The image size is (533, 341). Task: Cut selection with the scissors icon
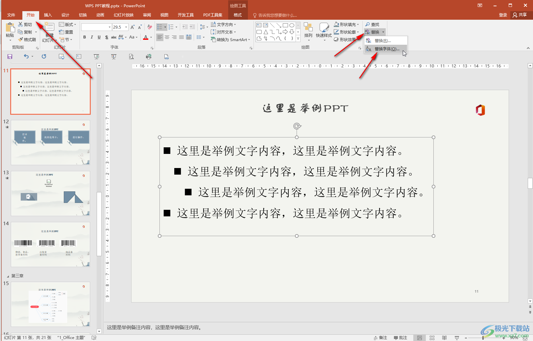20,24
